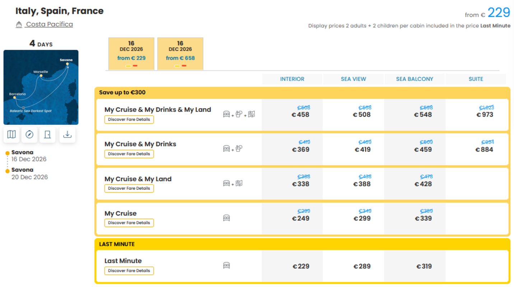The height and width of the screenshot is (287, 514).
Task: Click the download itinerary icon
Action: coord(67,135)
